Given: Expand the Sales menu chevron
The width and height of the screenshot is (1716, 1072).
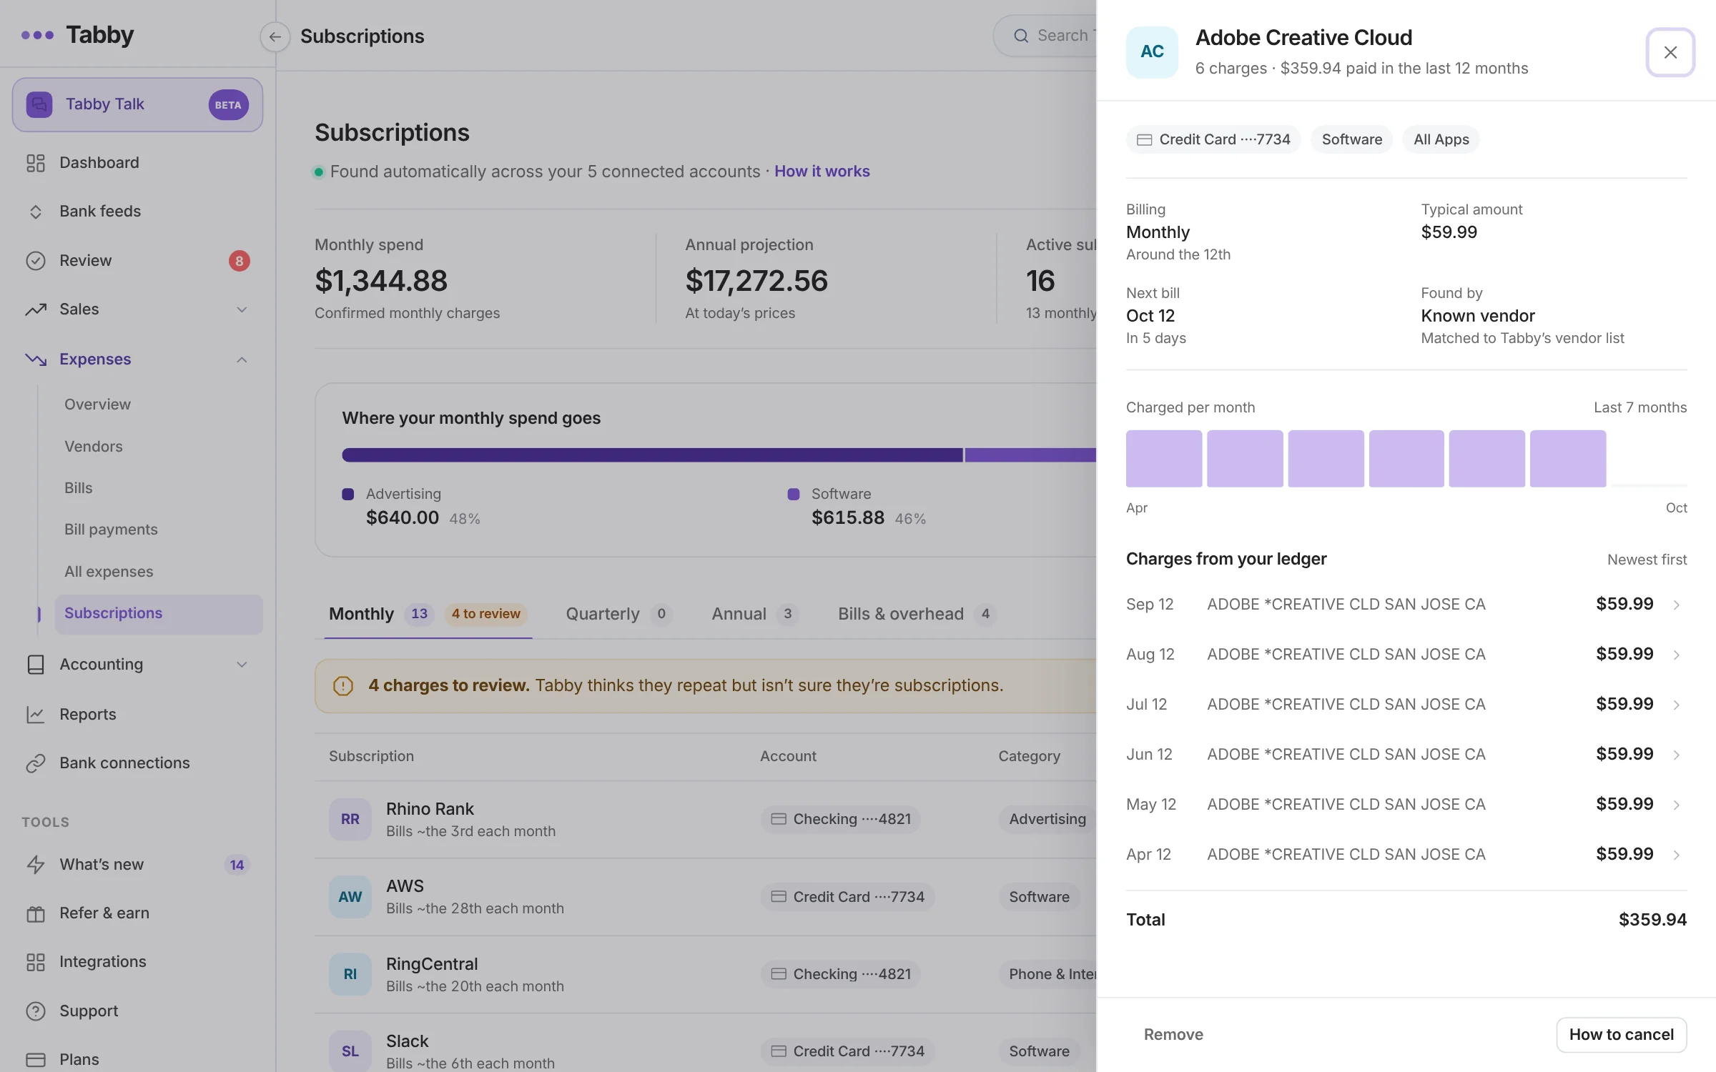Looking at the screenshot, I should (x=242, y=309).
